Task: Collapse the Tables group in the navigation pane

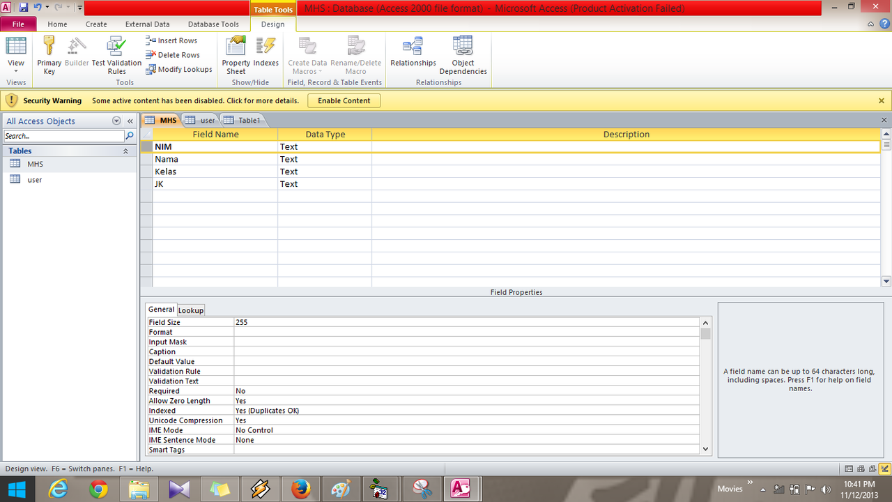Action: (x=125, y=151)
